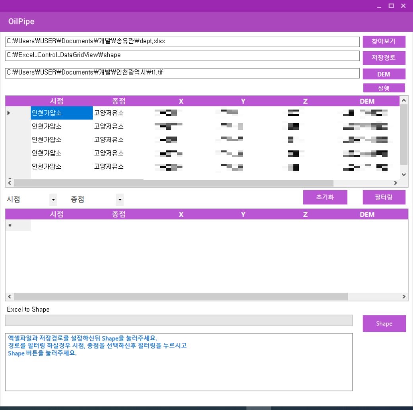Click the 저장경로 save path button
The height and width of the screenshot is (410, 413).
pos(384,58)
